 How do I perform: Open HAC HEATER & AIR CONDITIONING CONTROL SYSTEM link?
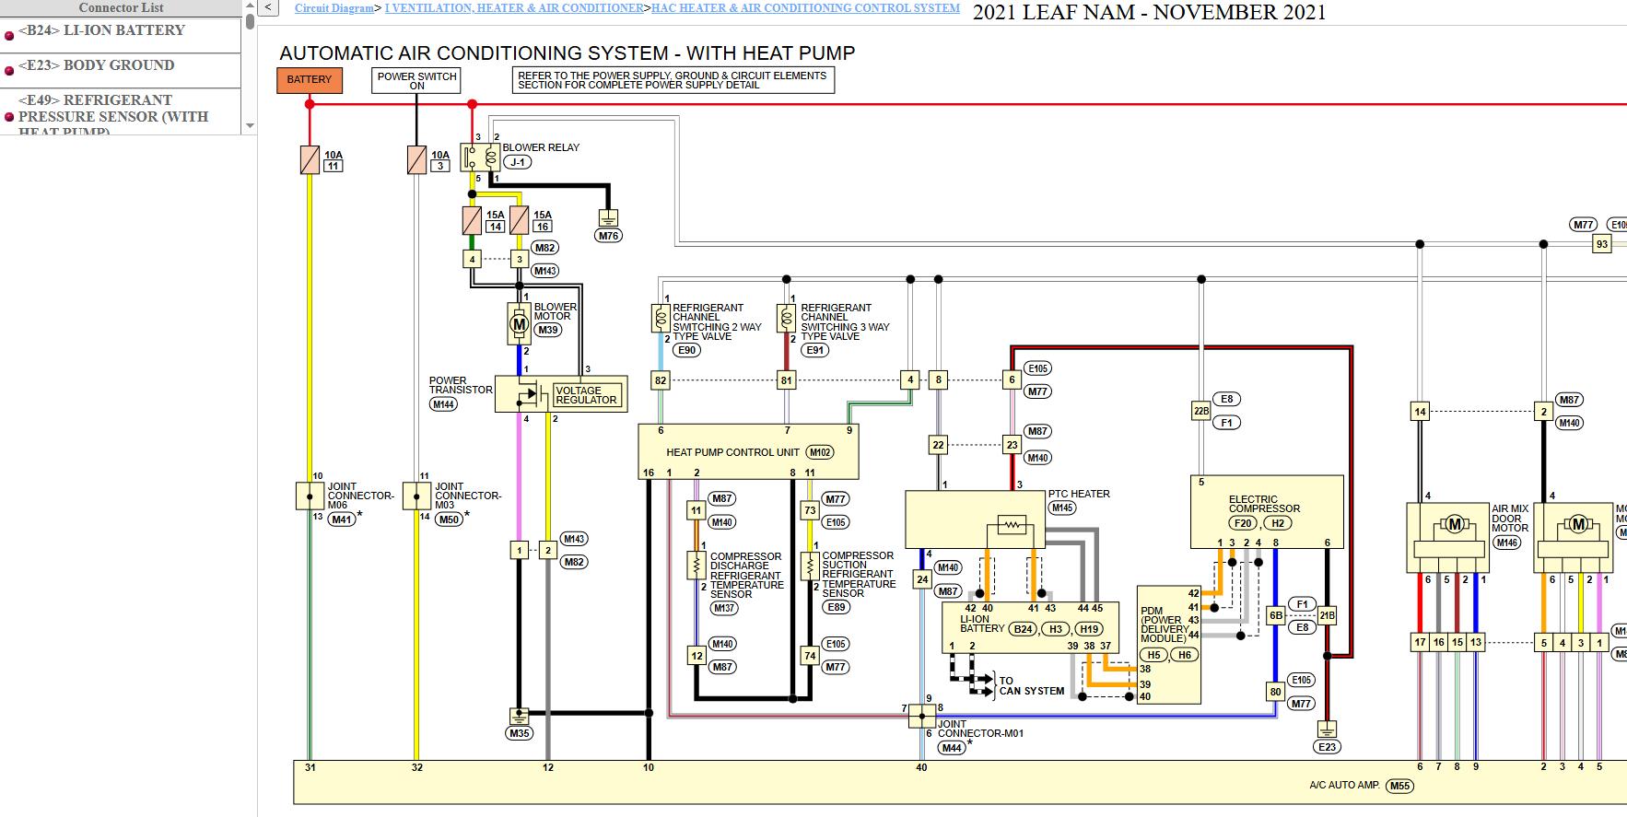click(805, 8)
